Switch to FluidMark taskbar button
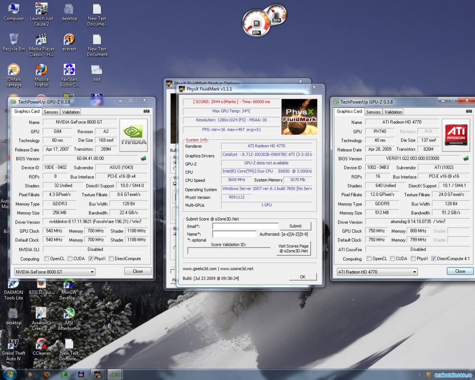Screen dimensions: 475x380 click(97, 374)
